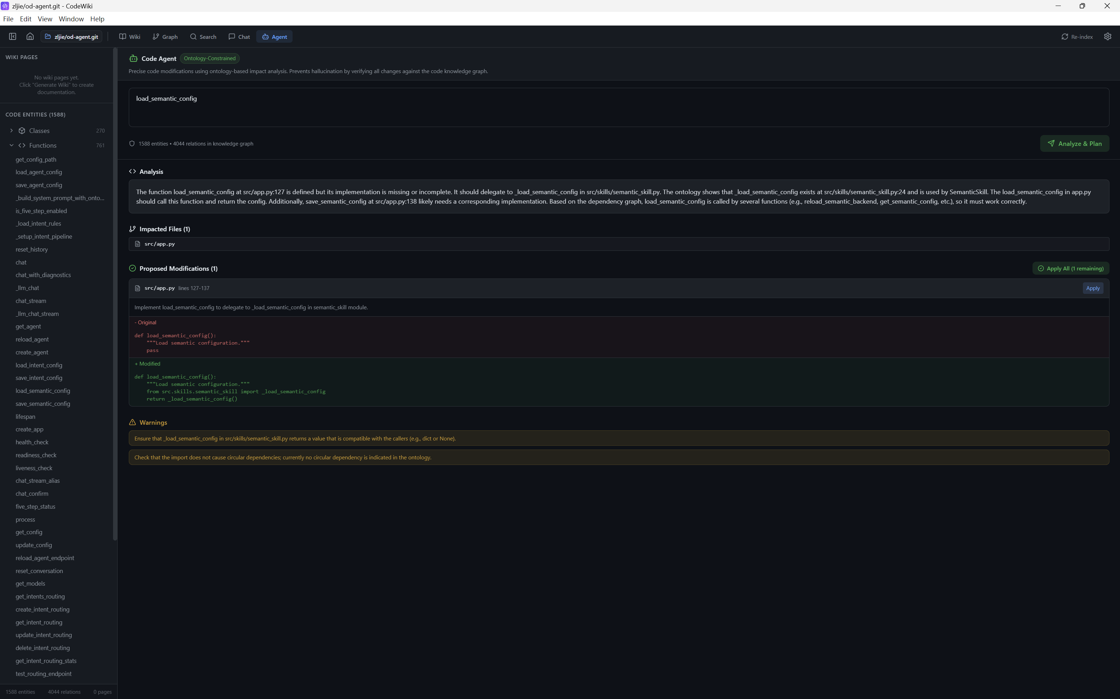
Task: Click the 4044 relations status bar entry
Action: pyautogui.click(x=64, y=692)
